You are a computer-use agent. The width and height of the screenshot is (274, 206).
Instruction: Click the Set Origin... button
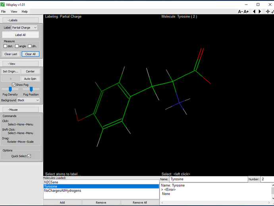click(x=10, y=71)
